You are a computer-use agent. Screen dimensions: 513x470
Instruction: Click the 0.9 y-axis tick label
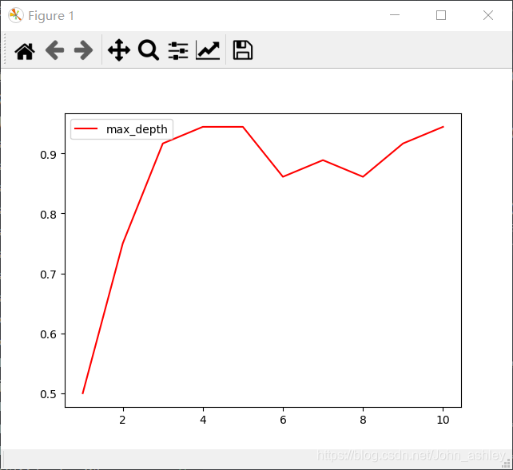[x=48, y=155]
